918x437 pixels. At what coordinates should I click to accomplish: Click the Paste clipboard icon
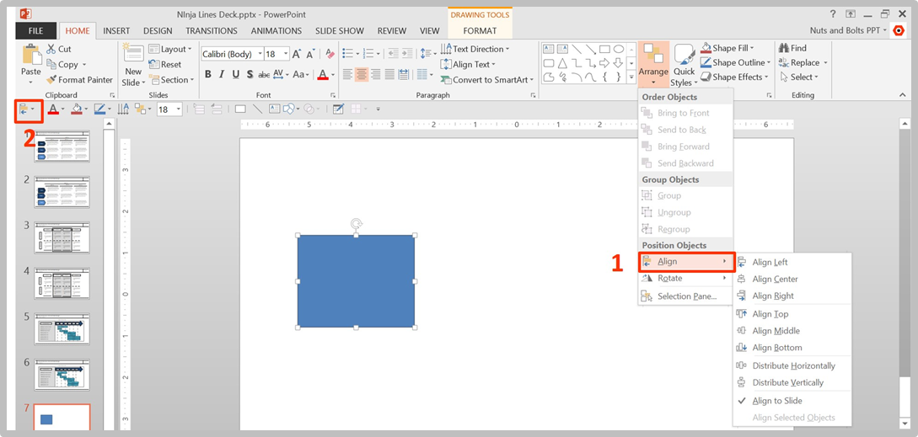pos(31,56)
